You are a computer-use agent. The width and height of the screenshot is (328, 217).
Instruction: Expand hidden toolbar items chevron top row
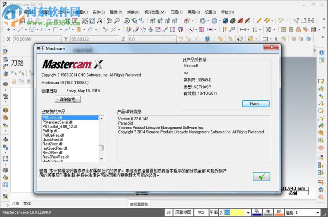click(324, 19)
